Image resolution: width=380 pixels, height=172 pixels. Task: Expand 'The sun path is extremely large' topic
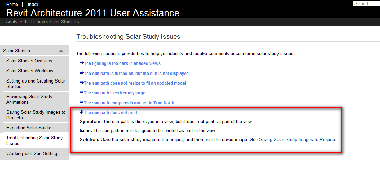pos(114,93)
